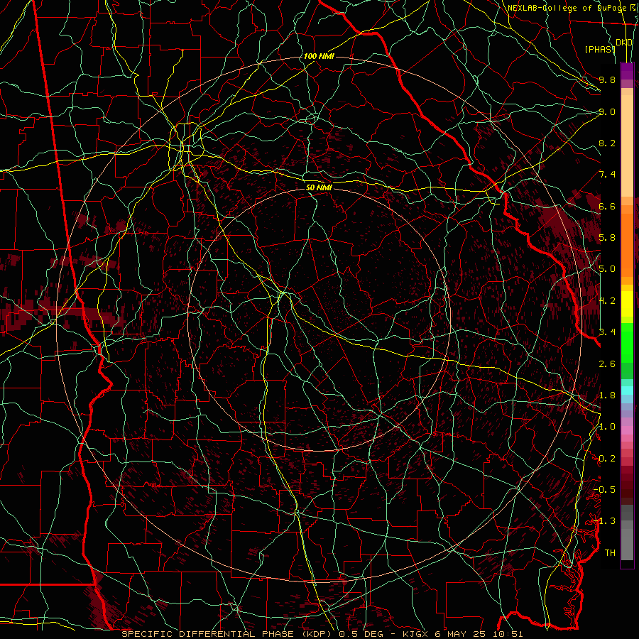This screenshot has height=639, width=639.
Task: Pick the gray swatch at color bar bottom
Action: click(627, 544)
